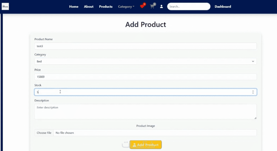Click inside the Stock number field
The height and width of the screenshot is (151, 277).
click(x=143, y=92)
